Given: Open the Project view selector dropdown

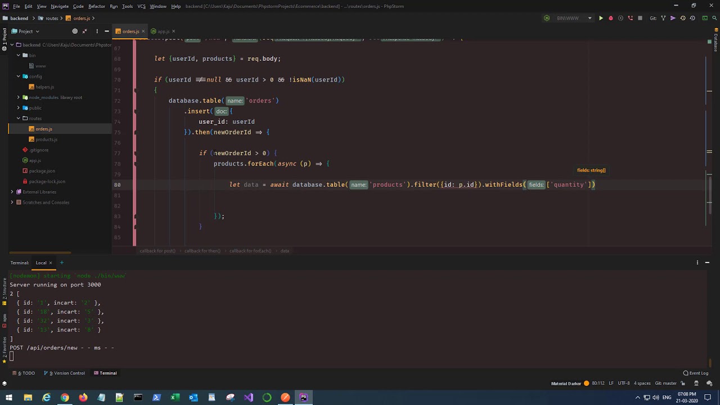Looking at the screenshot, I should coord(25,31).
